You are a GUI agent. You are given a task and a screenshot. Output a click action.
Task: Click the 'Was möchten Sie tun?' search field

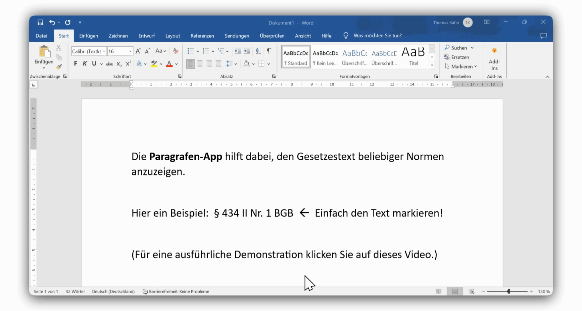click(x=377, y=36)
